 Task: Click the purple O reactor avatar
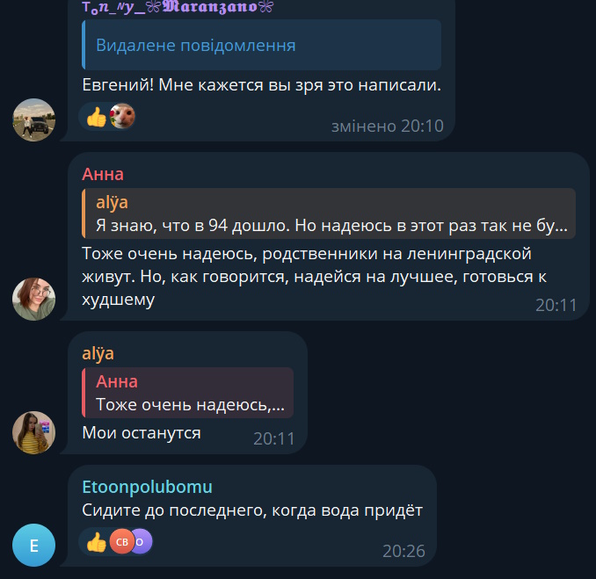(x=142, y=541)
